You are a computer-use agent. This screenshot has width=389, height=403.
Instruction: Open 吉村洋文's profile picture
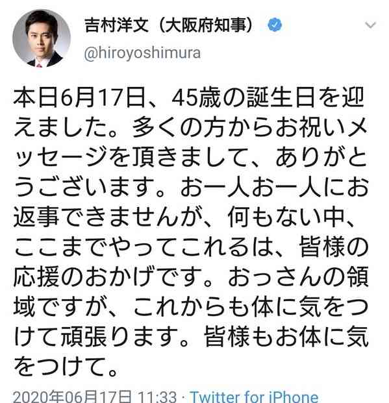42,38
